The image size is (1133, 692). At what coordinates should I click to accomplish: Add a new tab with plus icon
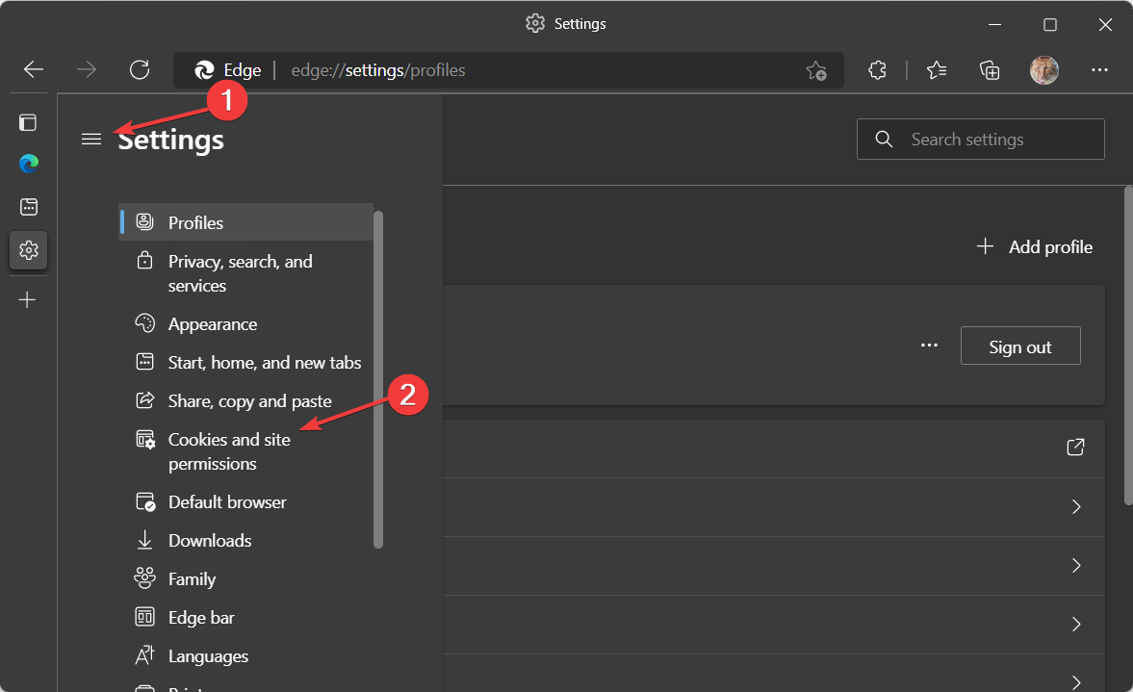pos(28,299)
